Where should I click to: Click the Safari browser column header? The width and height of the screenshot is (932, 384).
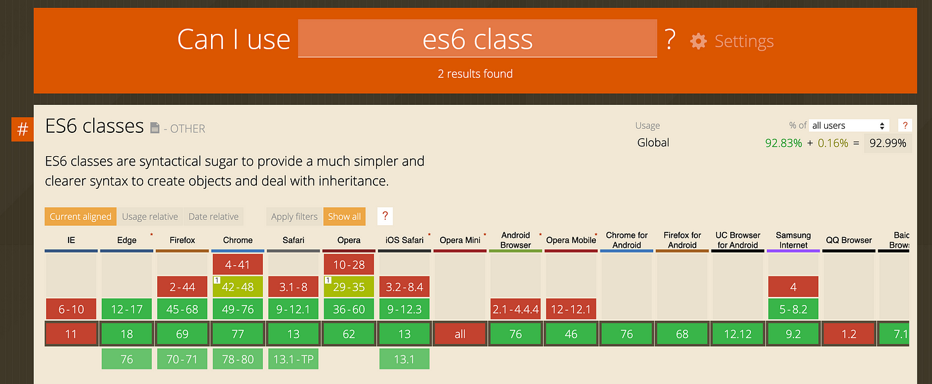[x=294, y=240]
